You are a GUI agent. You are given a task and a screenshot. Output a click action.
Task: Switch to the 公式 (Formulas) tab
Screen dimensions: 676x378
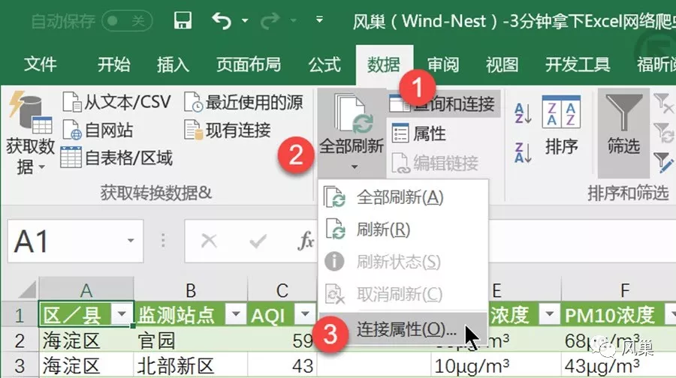pyautogui.click(x=324, y=64)
